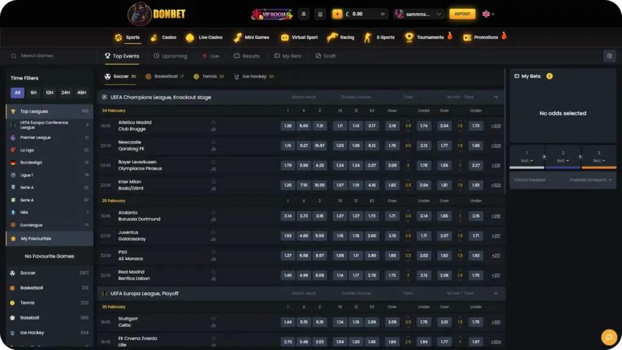
Task: Select the 24H time filter
Action: (66, 92)
